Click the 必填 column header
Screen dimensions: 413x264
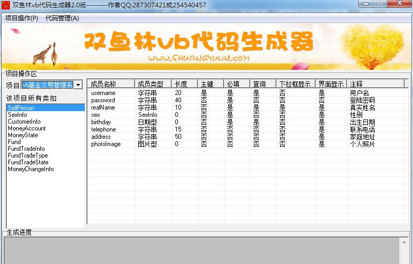(x=237, y=84)
